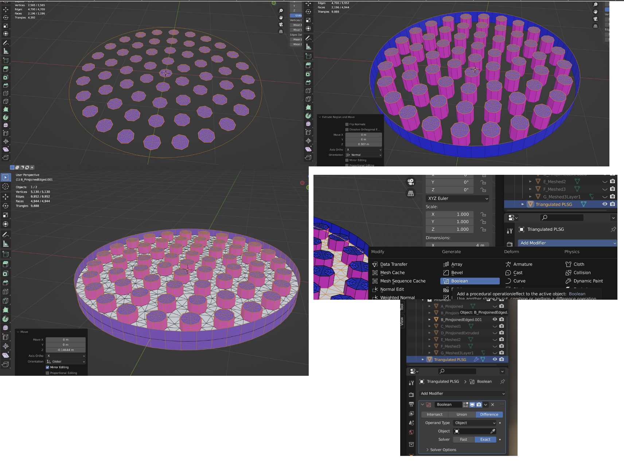
Task: Hide B_PinsJoinedEdged.001 using its eye icon
Action: click(495, 319)
